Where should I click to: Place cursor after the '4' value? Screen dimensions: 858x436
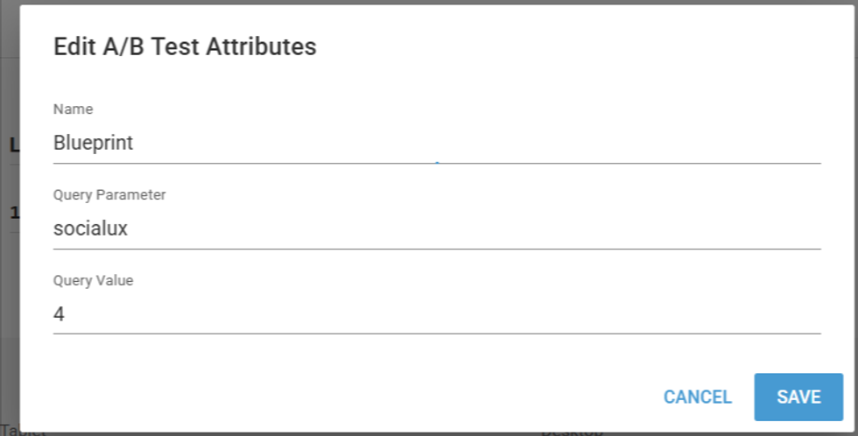click(66, 314)
